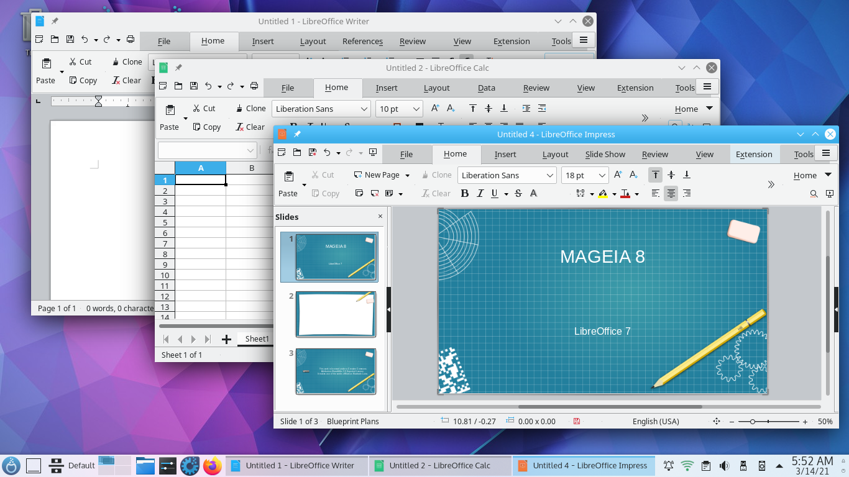This screenshot has height=477, width=849.
Task: Click New document icon in Writer toolbar
Action: pyautogui.click(x=39, y=39)
